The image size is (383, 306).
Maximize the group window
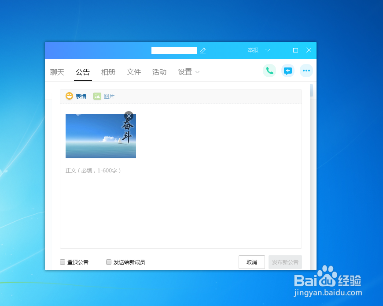click(x=295, y=50)
